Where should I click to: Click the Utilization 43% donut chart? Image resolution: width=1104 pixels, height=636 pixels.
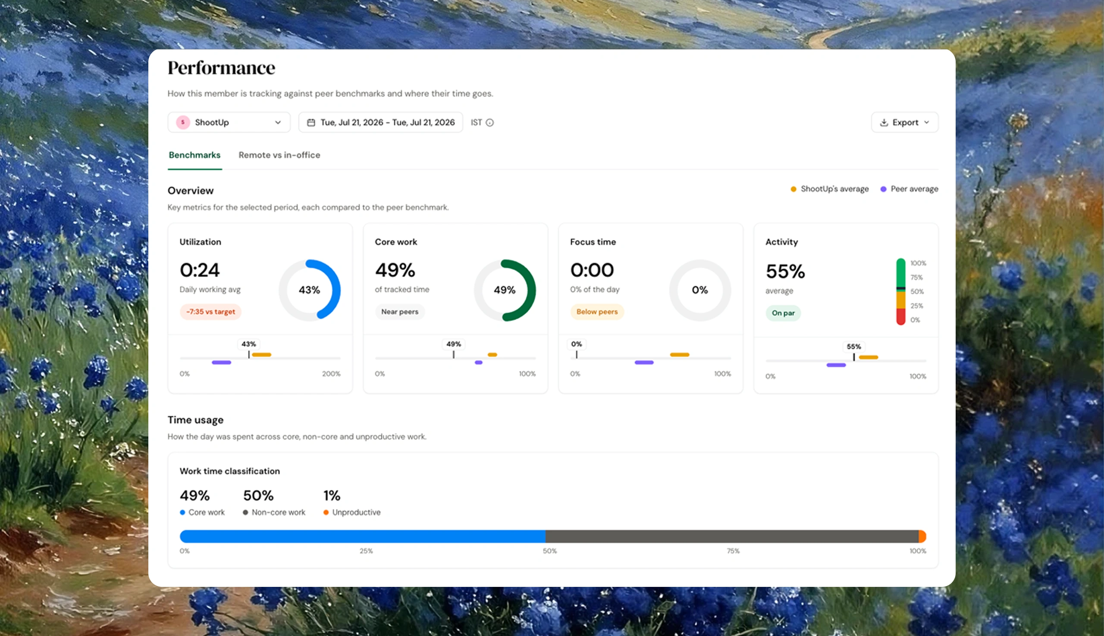[x=310, y=290]
